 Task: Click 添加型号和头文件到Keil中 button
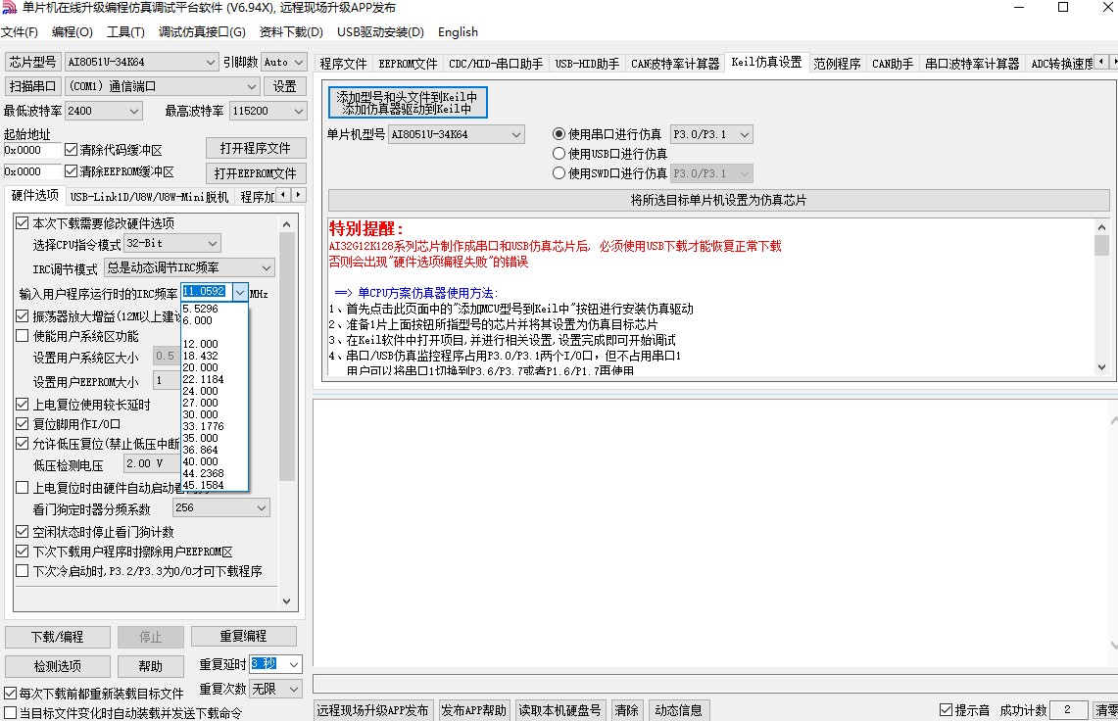coord(408,103)
